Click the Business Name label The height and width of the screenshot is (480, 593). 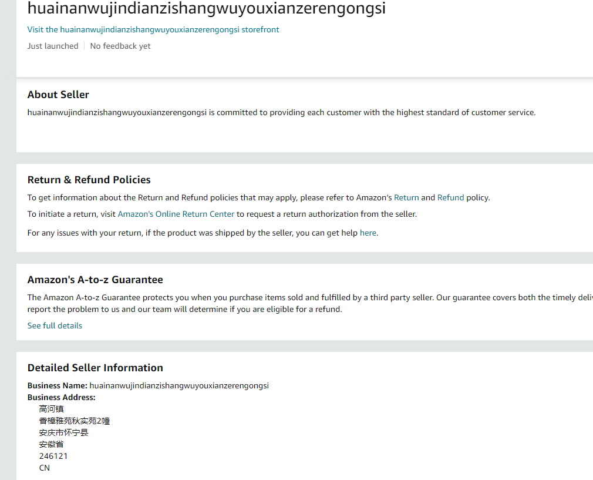58,385
